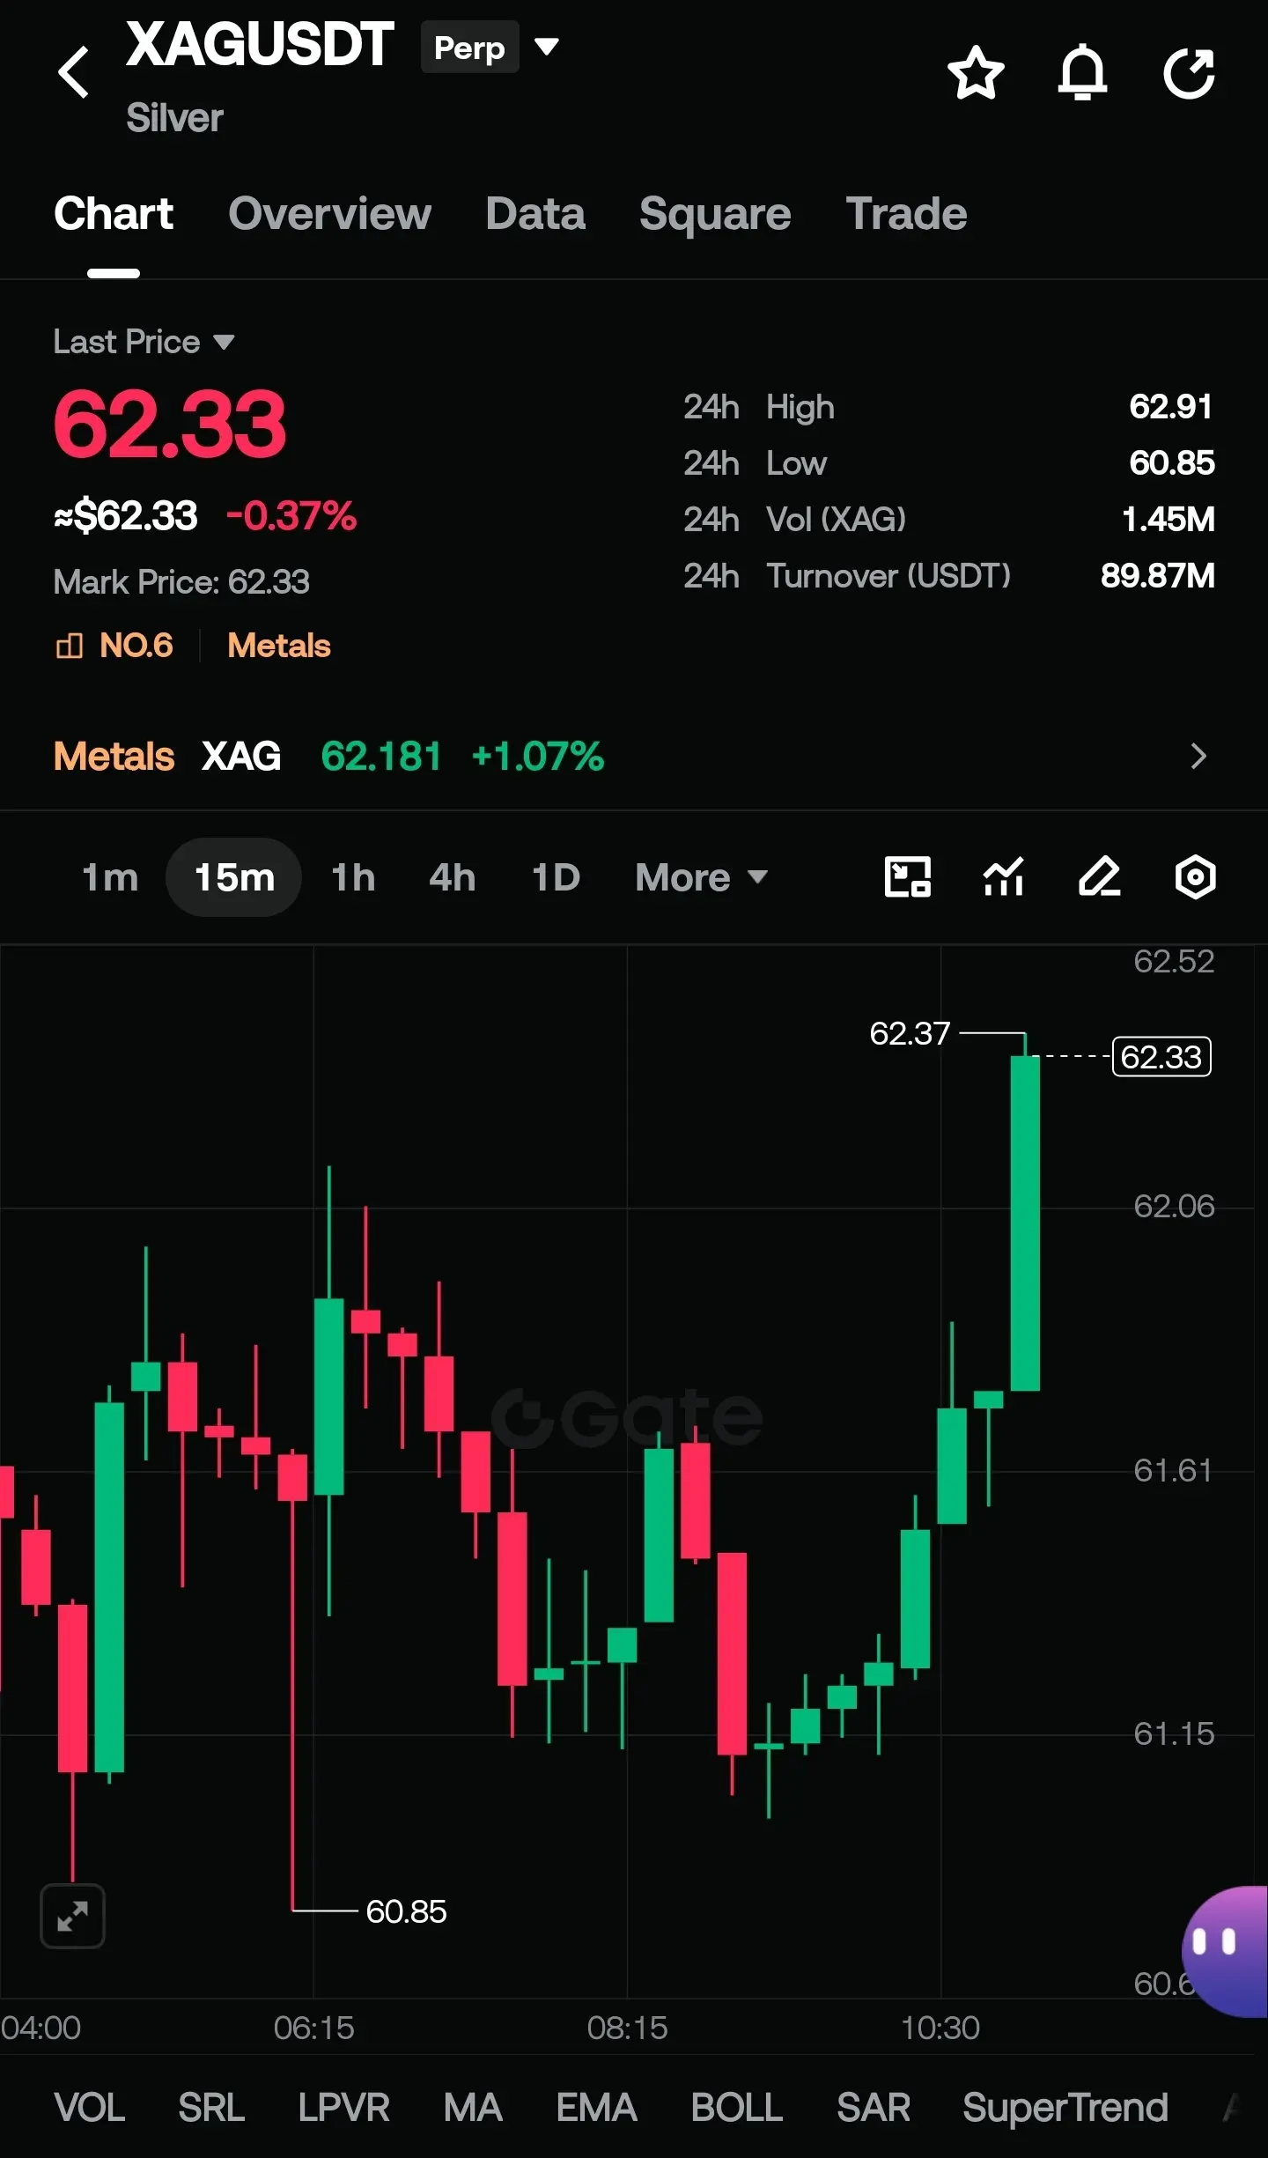The height and width of the screenshot is (2158, 1268).
Task: Open the orange Metals category link
Action: point(279,646)
